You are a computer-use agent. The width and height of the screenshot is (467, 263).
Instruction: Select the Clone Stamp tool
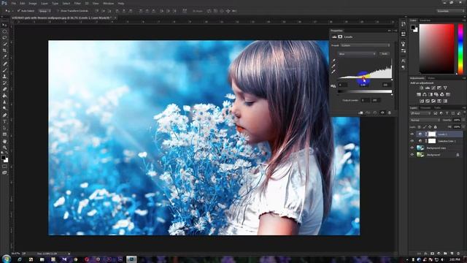point(4,76)
